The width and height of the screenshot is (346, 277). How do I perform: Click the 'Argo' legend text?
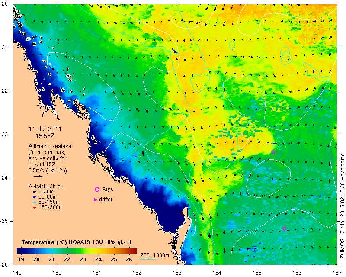point(108,189)
